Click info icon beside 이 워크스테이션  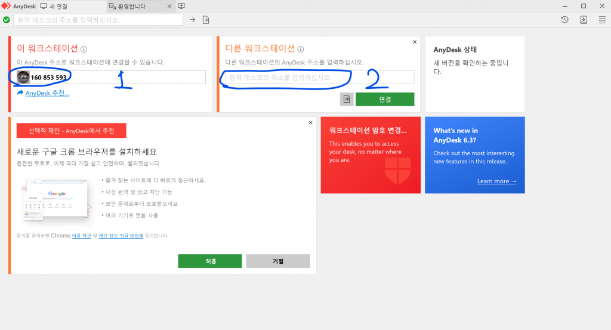[84, 49]
